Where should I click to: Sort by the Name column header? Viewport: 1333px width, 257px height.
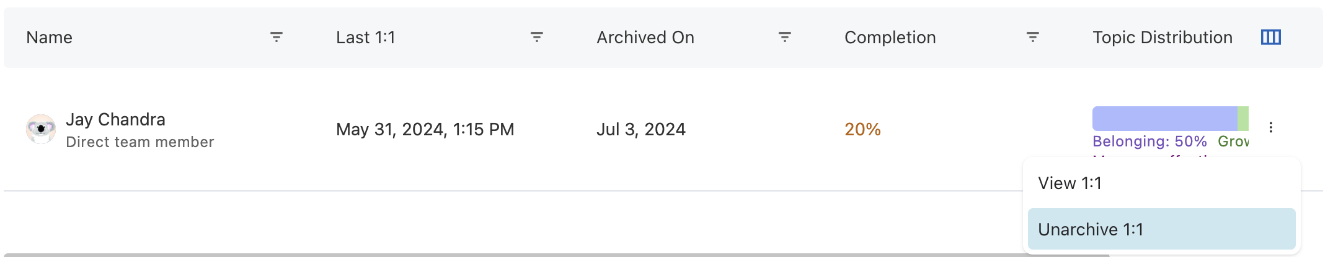[x=50, y=38]
